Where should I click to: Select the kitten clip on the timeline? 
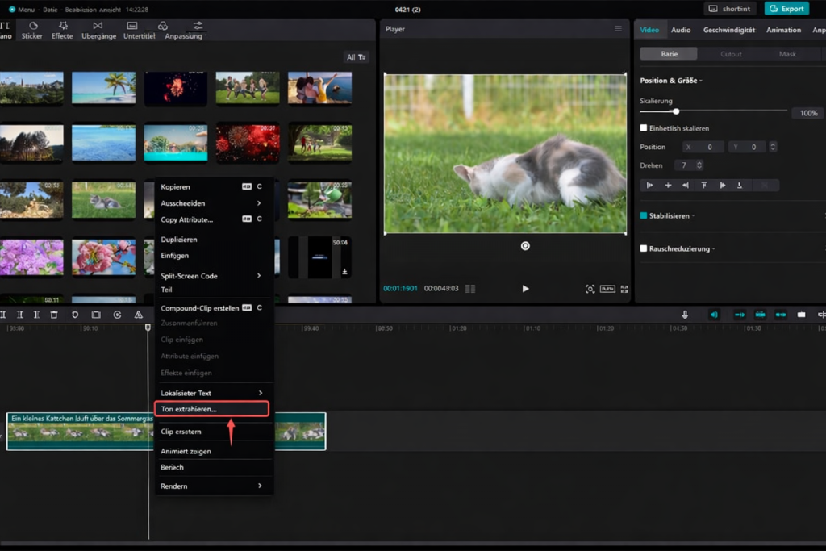pyautogui.click(x=166, y=432)
